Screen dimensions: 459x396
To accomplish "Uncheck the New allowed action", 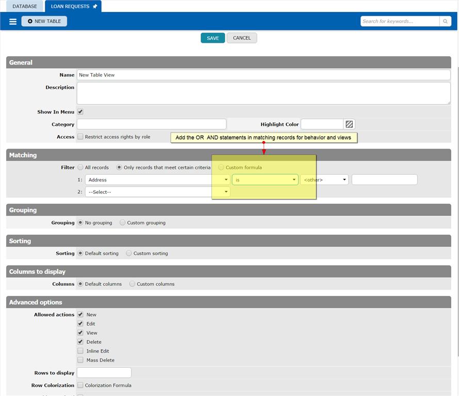I will point(80,315).
